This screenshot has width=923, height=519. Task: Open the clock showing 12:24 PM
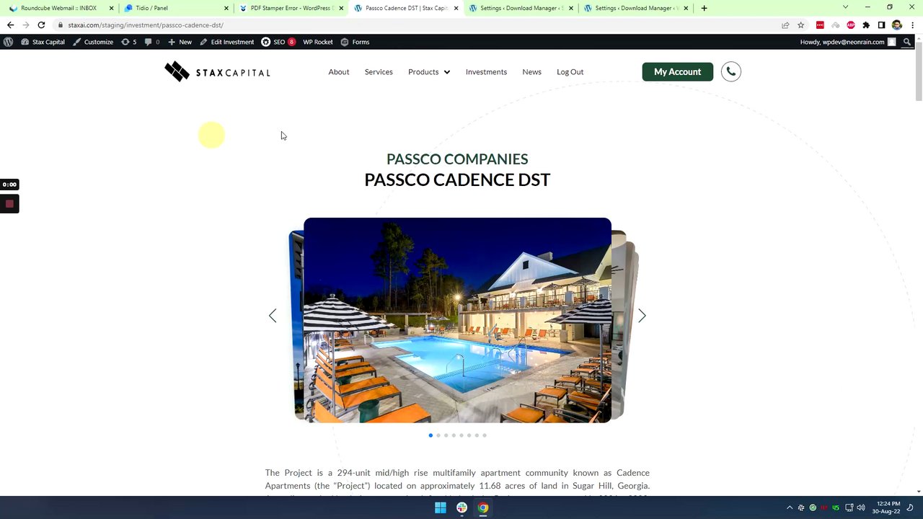tap(888, 507)
